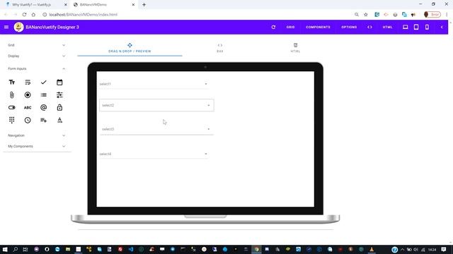
Task: Switch to Drag N Drop / Preview tab
Action: tap(130, 48)
